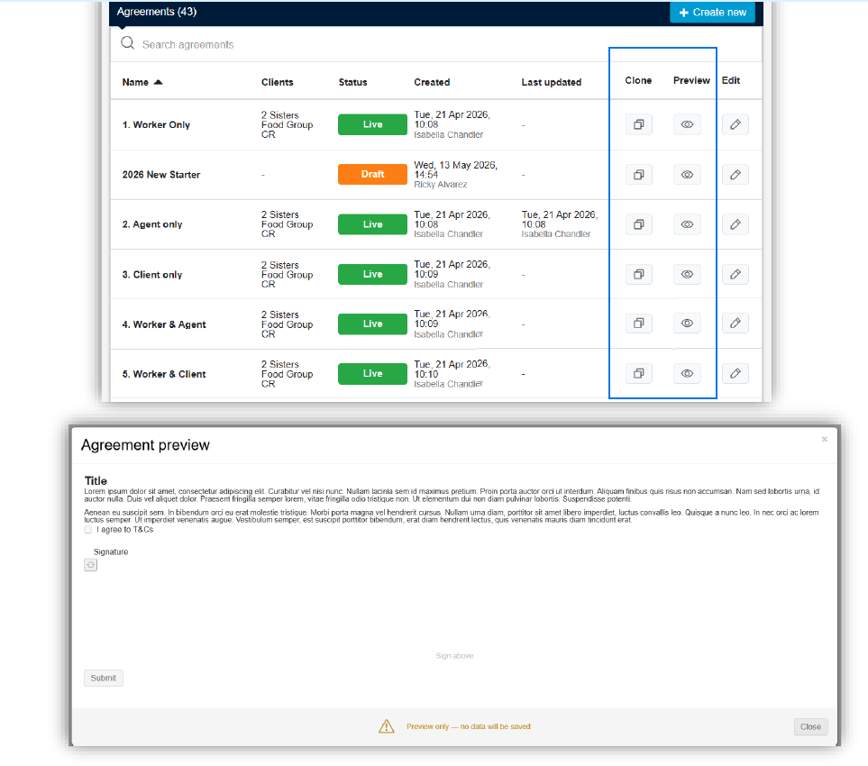The height and width of the screenshot is (766, 868).
Task: Submit the agreement preview form
Action: click(x=104, y=678)
